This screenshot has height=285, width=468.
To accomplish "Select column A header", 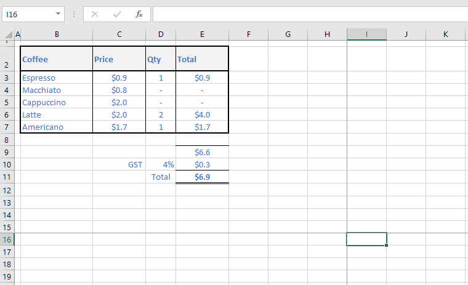I will (17, 34).
